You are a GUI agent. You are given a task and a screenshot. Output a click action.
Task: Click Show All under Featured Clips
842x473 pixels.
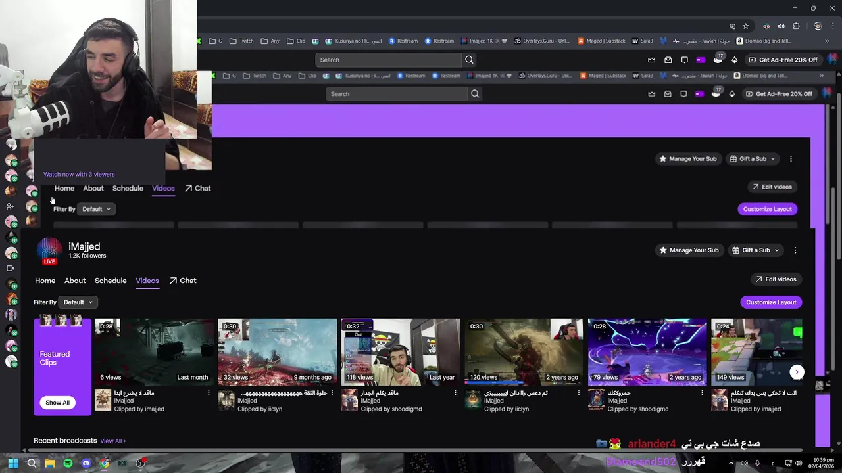57,403
